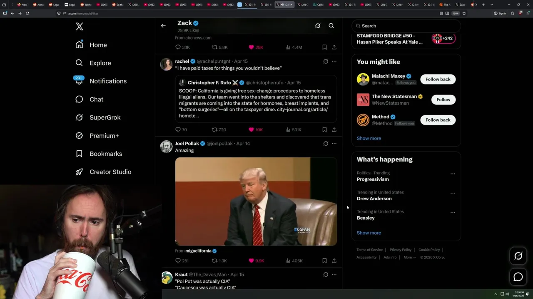This screenshot has width=533, height=299.
Task: Unlike rachel's post with 10K likes
Action: click(x=256, y=130)
